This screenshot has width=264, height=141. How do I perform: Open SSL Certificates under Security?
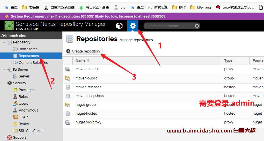pyautogui.click(x=31, y=131)
